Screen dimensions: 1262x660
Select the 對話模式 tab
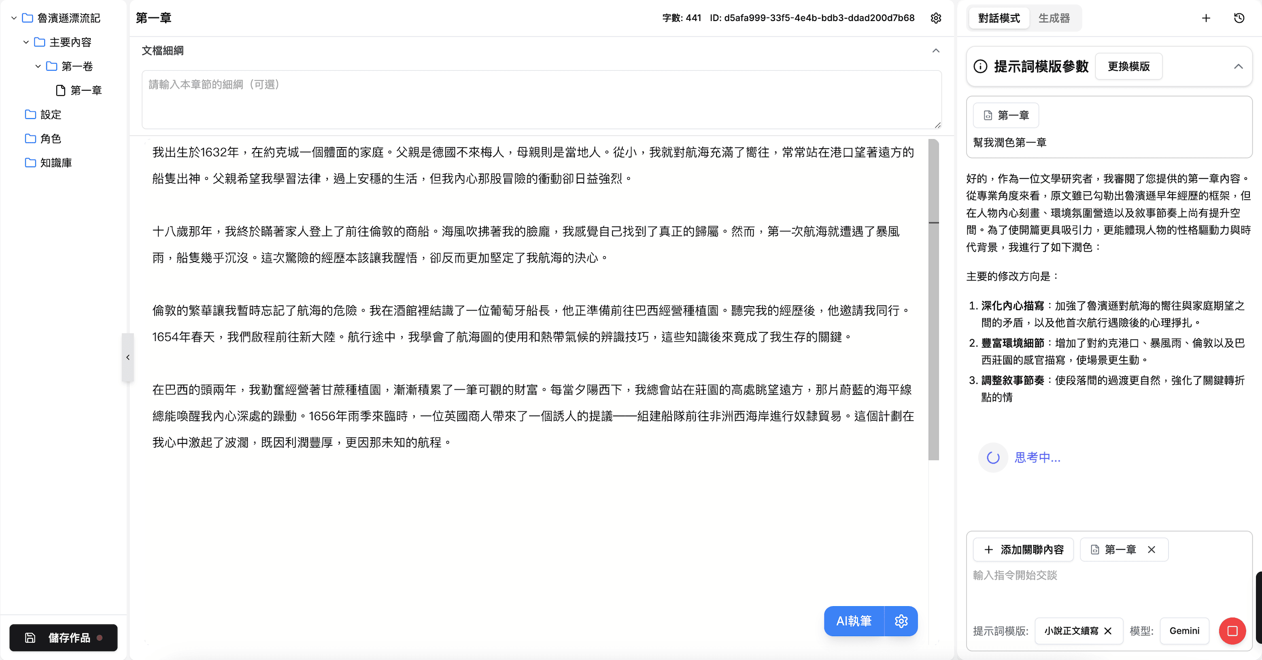tap(999, 18)
